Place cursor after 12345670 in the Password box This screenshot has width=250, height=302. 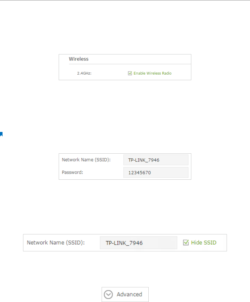pyautogui.click(x=151, y=173)
